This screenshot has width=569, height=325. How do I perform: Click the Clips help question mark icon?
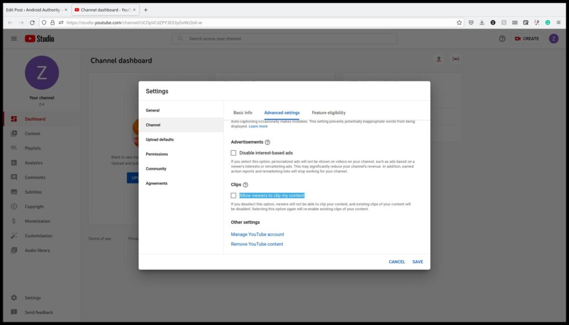click(x=245, y=185)
